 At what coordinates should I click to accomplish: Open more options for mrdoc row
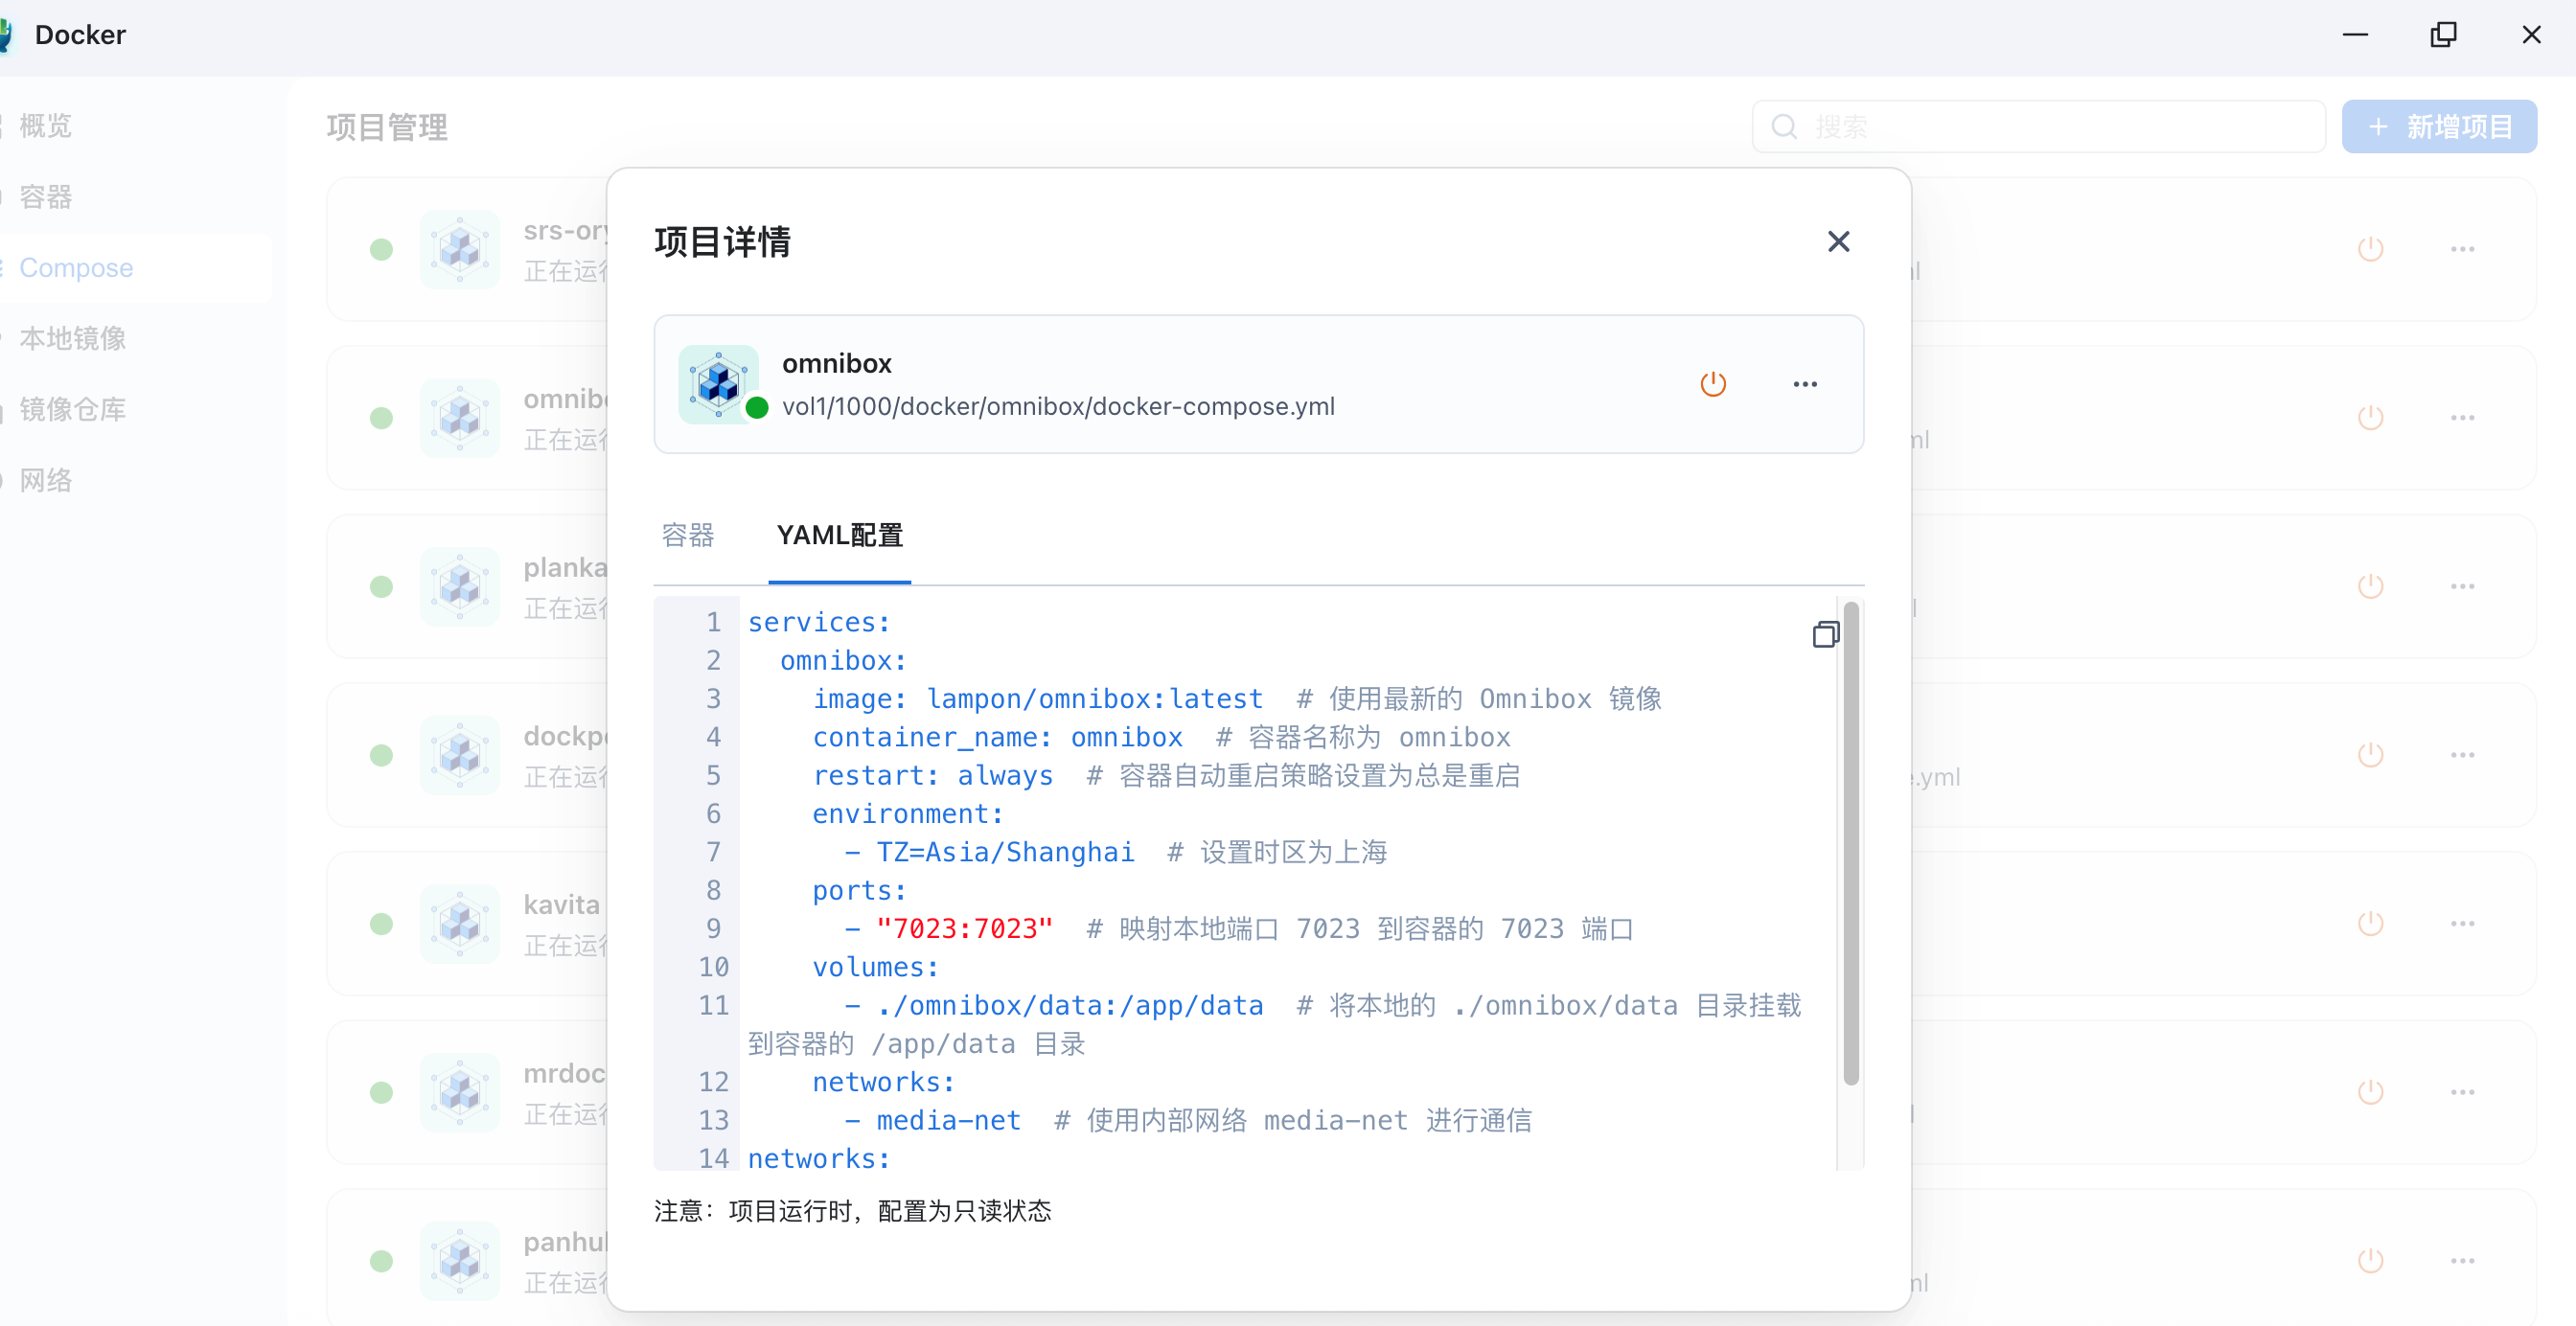click(x=2462, y=1092)
